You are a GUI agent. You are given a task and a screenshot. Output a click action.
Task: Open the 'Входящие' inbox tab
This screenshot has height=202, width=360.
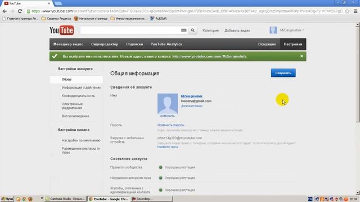pyautogui.click(x=267, y=44)
